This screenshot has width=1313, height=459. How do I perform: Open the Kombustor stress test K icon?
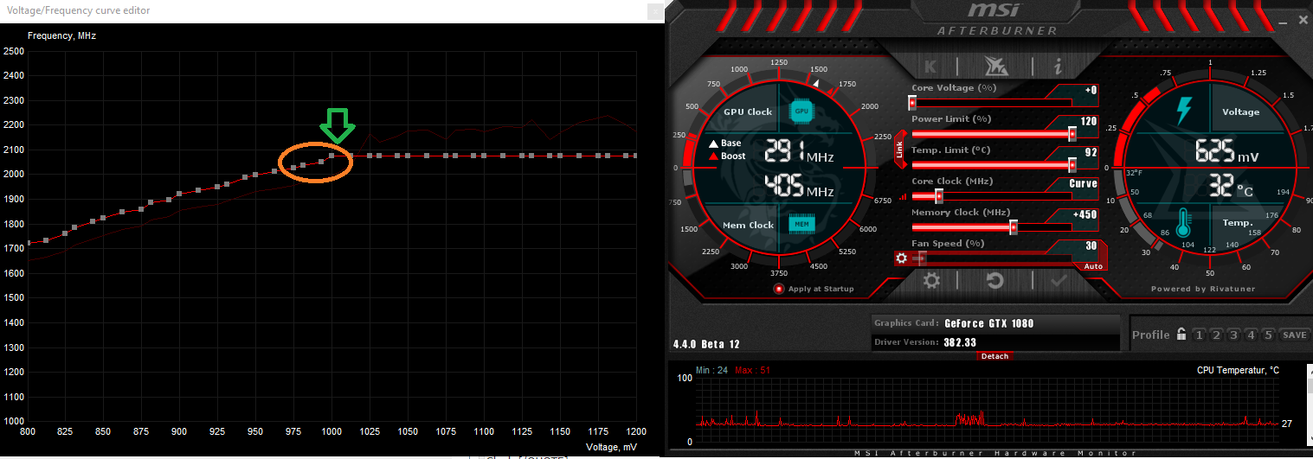click(x=930, y=66)
